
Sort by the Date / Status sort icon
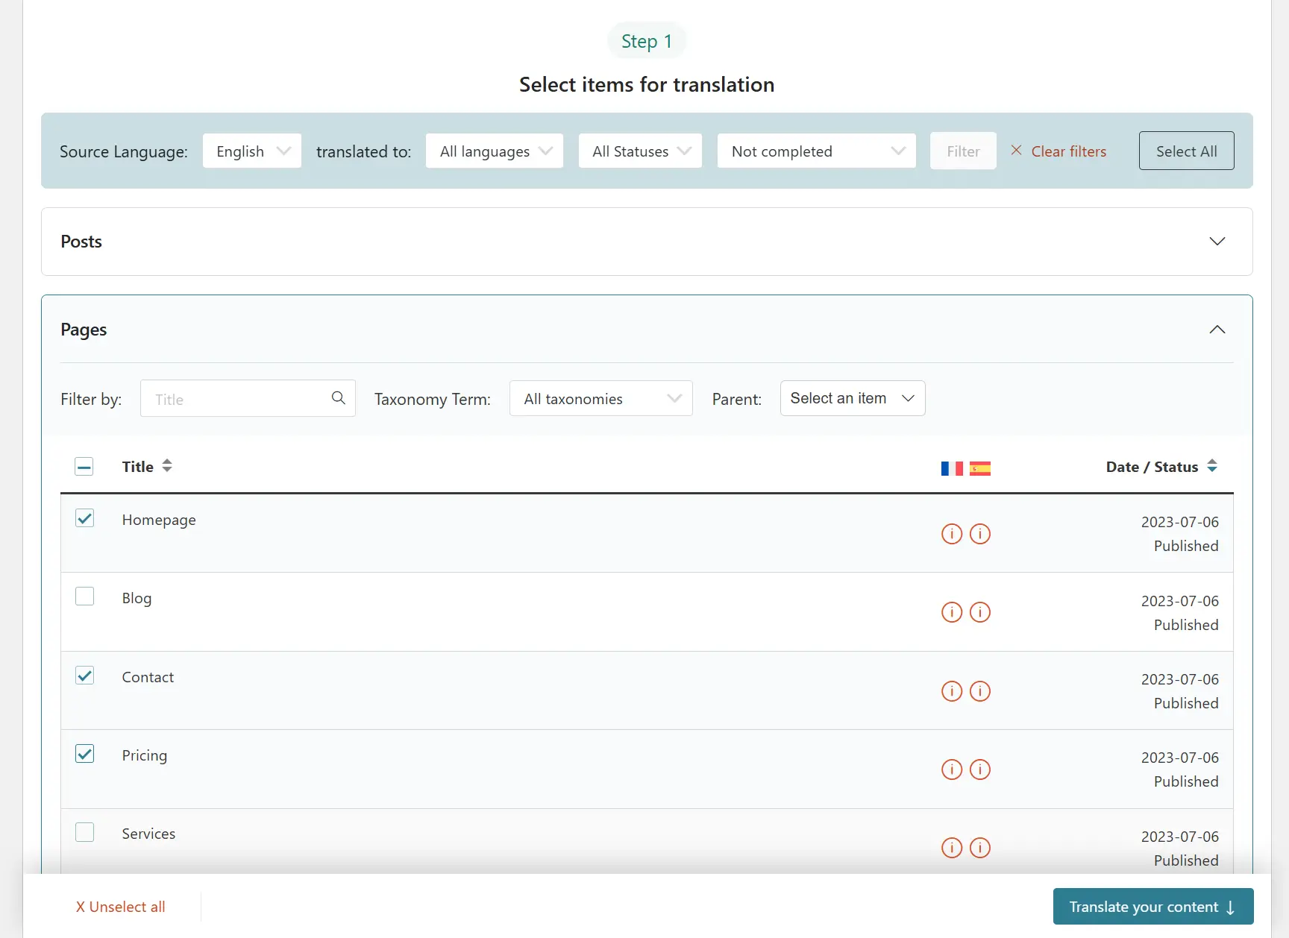pyautogui.click(x=1212, y=466)
